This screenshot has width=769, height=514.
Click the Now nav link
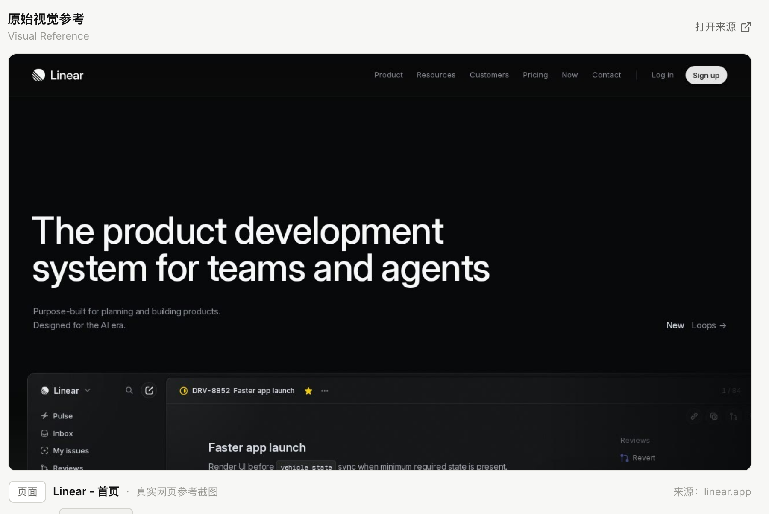coord(569,75)
